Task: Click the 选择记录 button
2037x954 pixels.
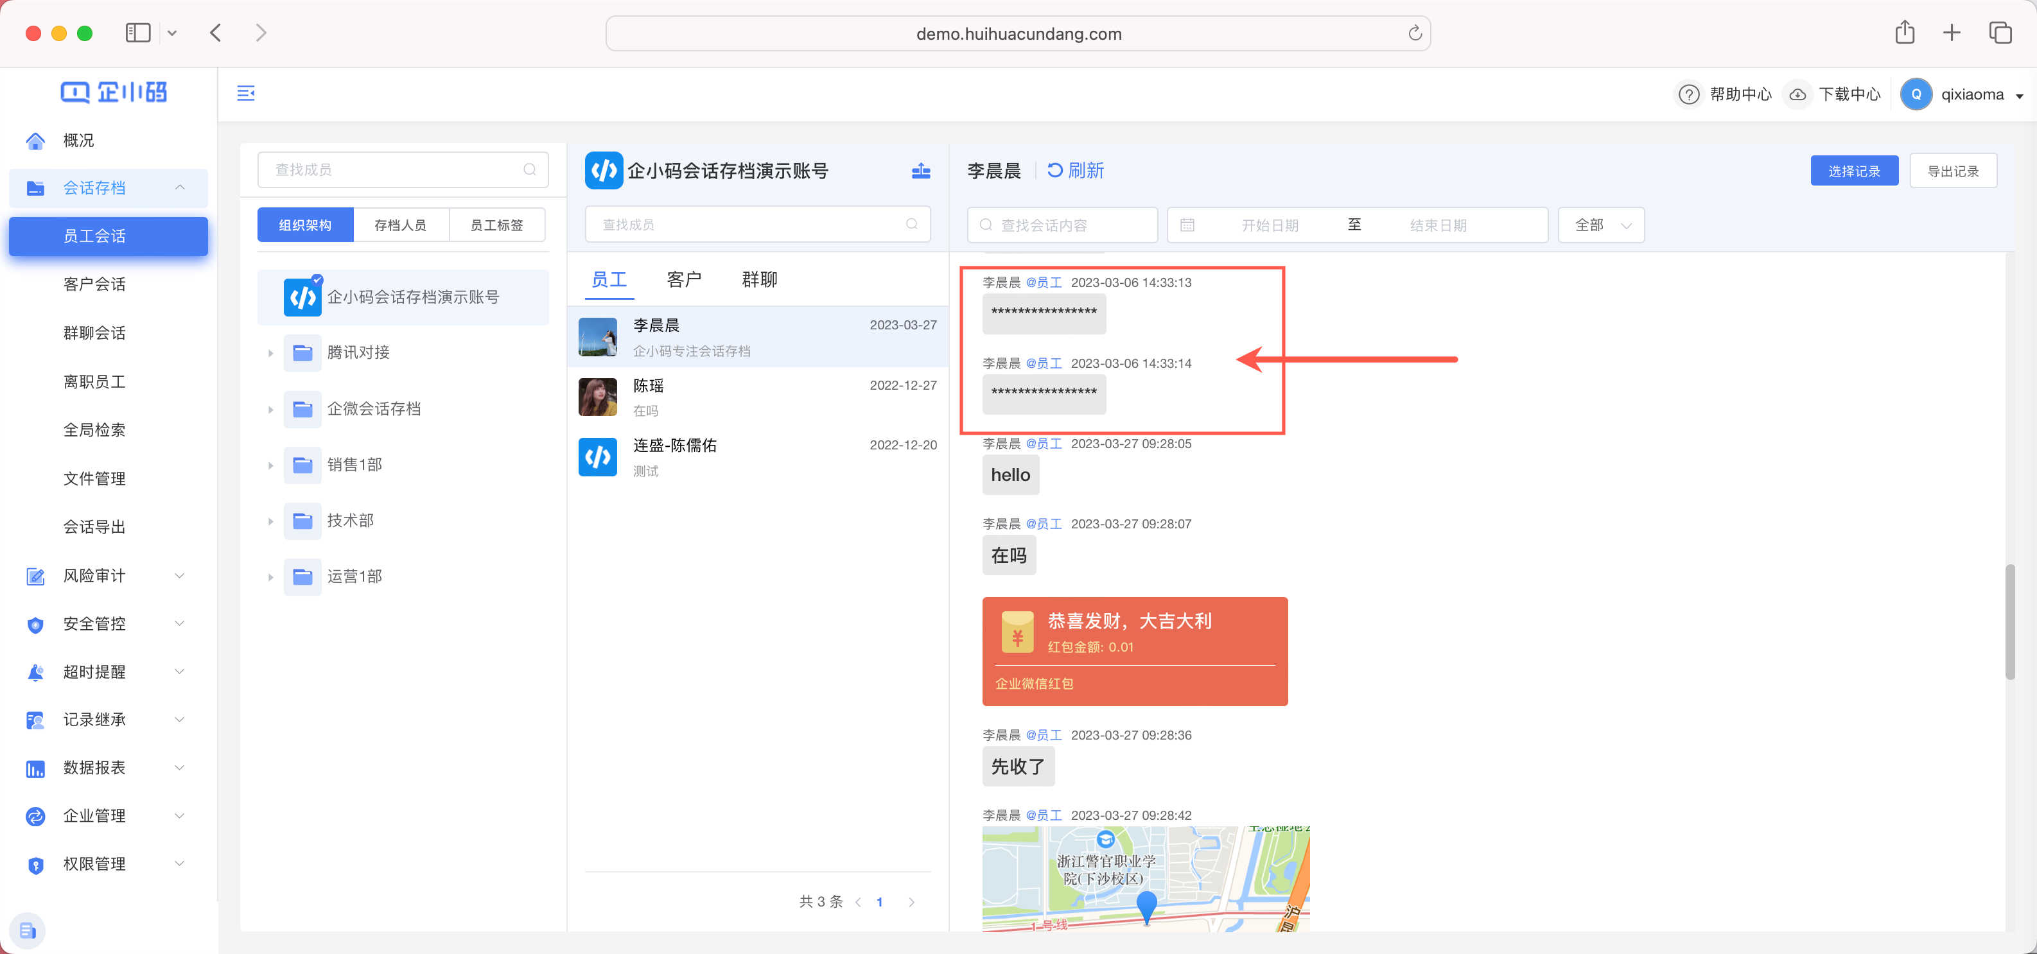Action: pos(1855,171)
